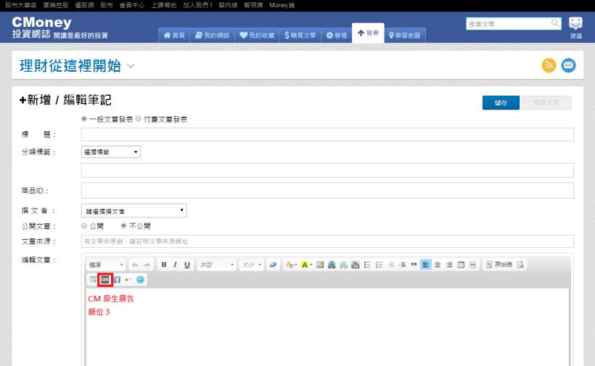The height and width of the screenshot is (366, 595).
Task: Set article to not public radio
Action: click(123, 225)
